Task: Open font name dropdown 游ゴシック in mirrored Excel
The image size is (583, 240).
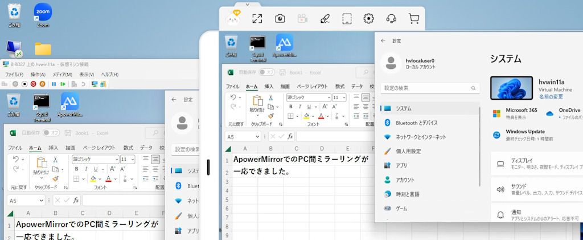Action: click(329, 97)
